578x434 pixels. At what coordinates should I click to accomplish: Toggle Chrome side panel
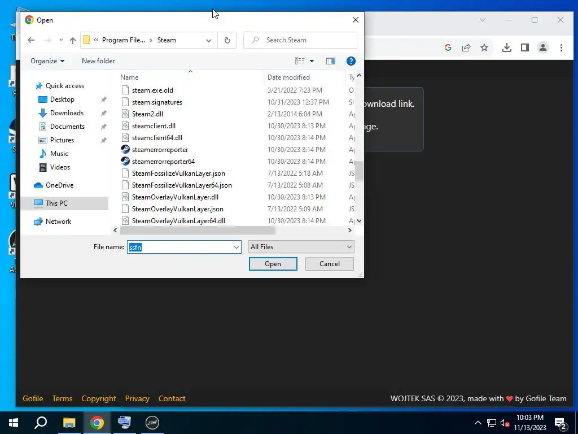pos(524,47)
